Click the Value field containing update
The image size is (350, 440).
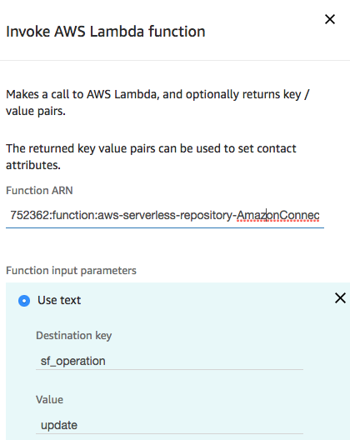point(169,425)
